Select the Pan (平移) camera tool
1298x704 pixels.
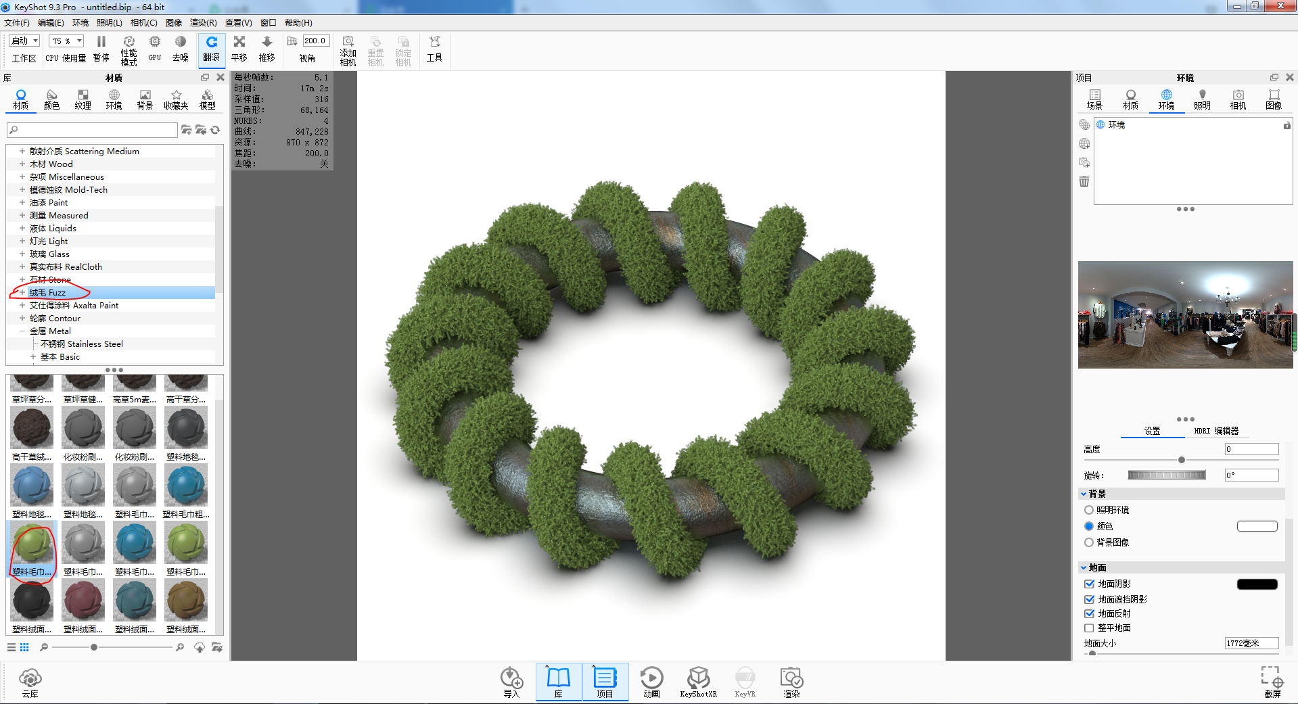click(239, 49)
